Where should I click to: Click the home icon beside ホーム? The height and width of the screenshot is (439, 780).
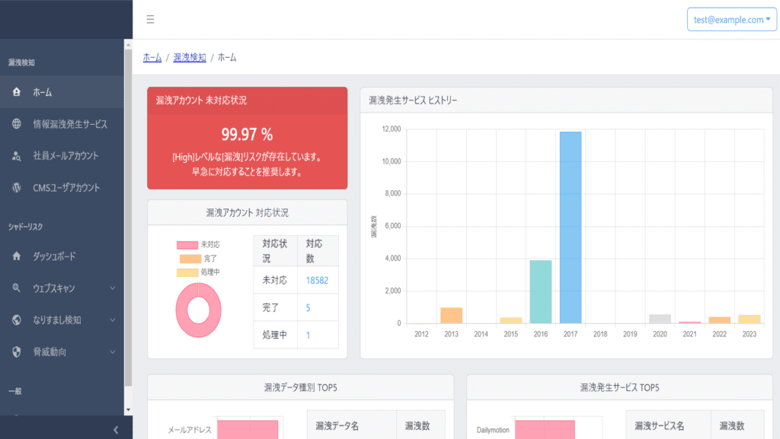click(17, 92)
